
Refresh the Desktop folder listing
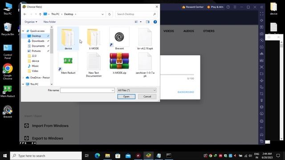(110, 14)
